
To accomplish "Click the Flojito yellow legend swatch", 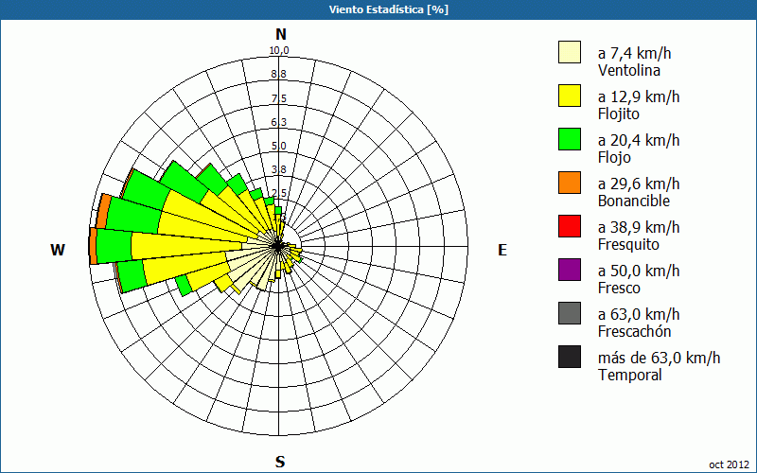I will point(570,96).
